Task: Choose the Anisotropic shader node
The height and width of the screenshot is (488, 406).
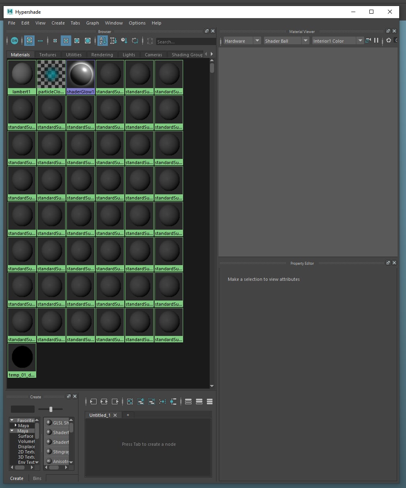Action: pyautogui.click(x=57, y=461)
